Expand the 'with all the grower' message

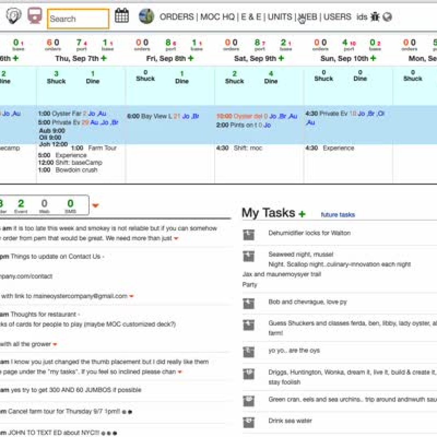pyautogui.click(x=55, y=344)
